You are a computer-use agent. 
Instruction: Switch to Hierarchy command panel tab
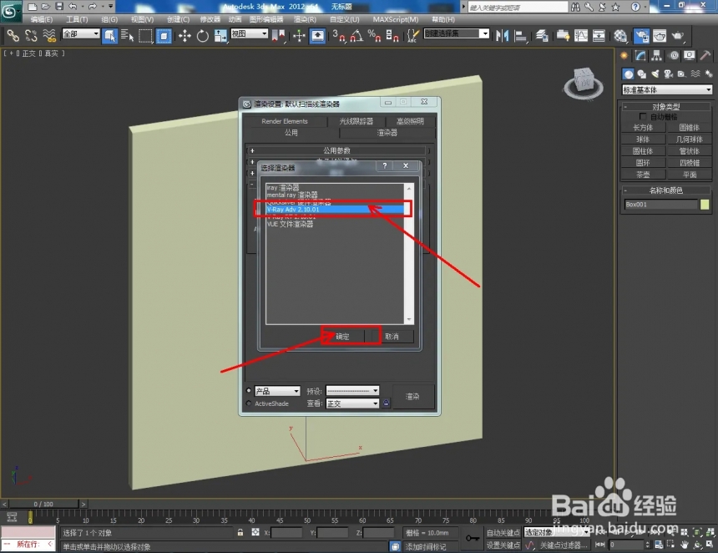pos(657,56)
